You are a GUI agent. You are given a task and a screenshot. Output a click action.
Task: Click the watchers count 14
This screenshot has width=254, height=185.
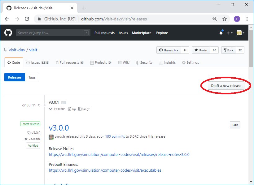[185, 50]
